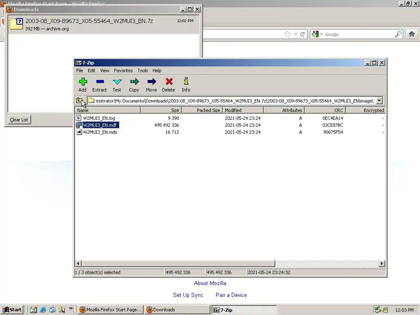Click the Move toolbar icon

tap(152, 82)
